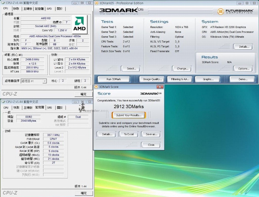The image size is (259, 197).
Task: Click the 2048 MBytes size value
Action: point(28,121)
